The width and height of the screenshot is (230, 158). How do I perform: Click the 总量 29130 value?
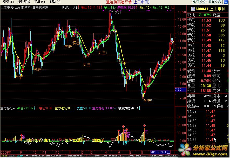pos(206,86)
